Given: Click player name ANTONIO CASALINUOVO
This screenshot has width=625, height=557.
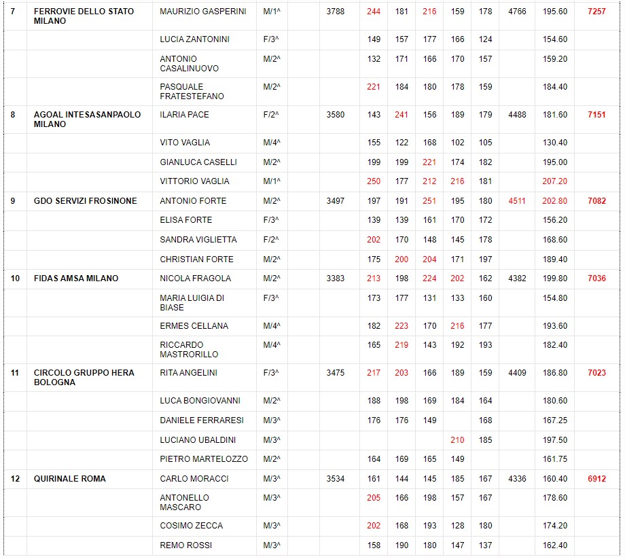Looking at the screenshot, I should (x=190, y=63).
